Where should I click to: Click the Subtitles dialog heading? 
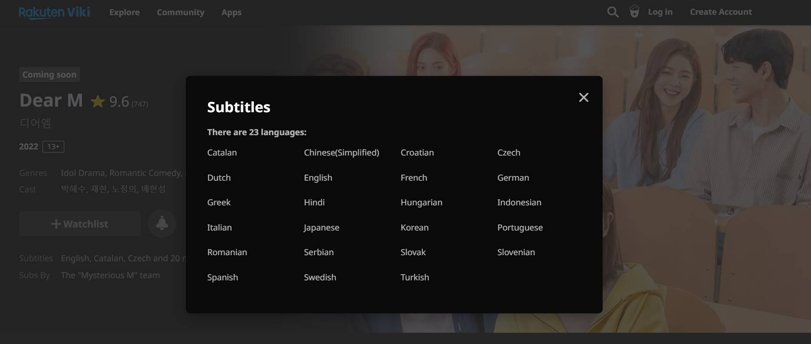[239, 107]
